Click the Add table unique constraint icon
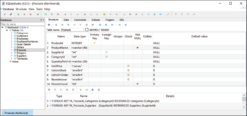Image resolution: width=247 pixels, height=116 pixels. (x=93, y=90)
